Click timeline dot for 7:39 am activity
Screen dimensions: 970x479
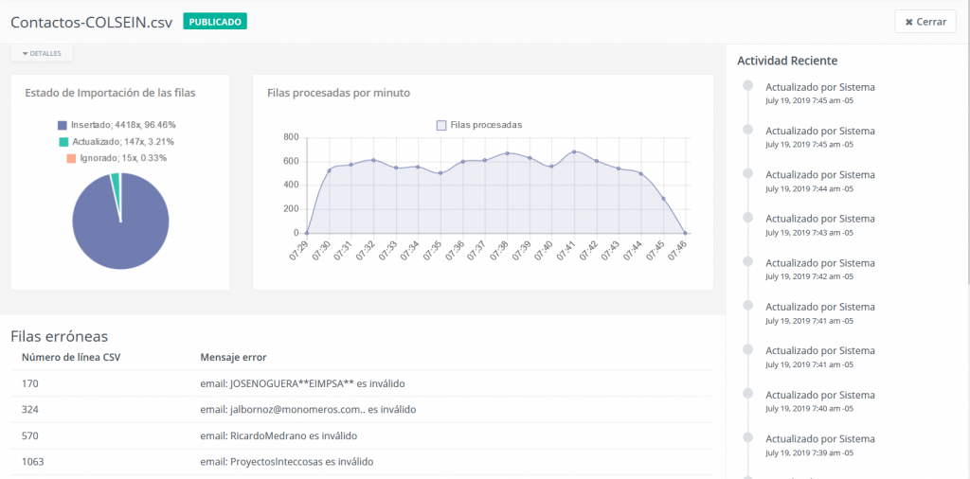[x=747, y=438]
